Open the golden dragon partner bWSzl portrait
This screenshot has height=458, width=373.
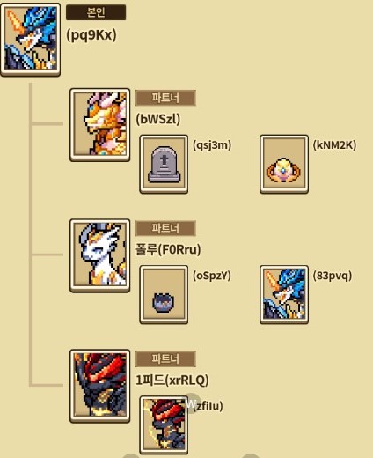click(x=100, y=125)
